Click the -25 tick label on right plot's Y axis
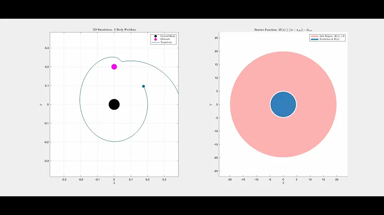 (216, 171)
